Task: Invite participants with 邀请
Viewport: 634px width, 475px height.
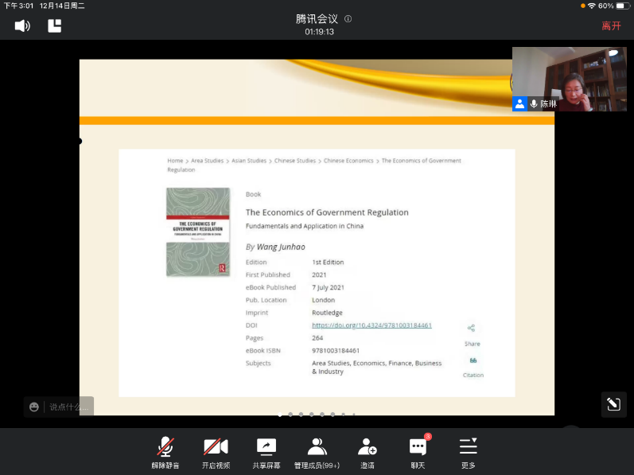Action: (x=367, y=452)
